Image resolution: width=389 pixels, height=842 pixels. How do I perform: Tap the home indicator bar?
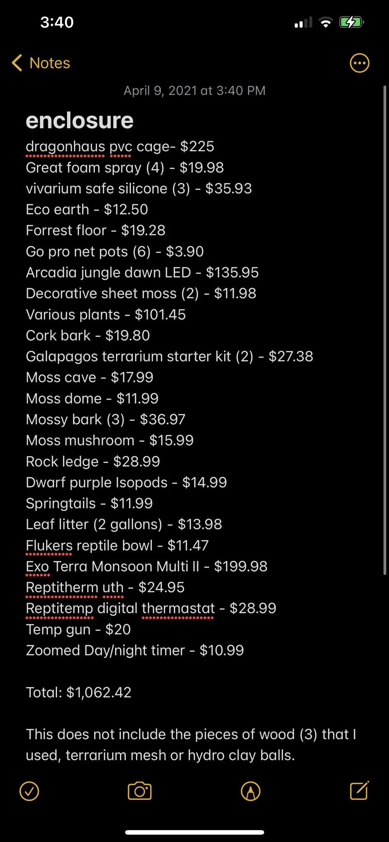[x=194, y=833]
